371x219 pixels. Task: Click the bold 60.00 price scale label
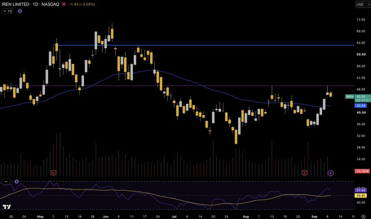(361, 54)
